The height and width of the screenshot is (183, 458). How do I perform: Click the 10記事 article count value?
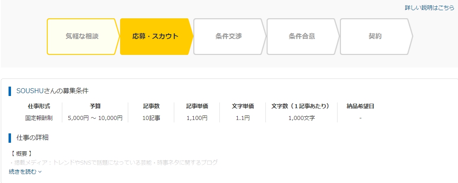click(x=151, y=118)
